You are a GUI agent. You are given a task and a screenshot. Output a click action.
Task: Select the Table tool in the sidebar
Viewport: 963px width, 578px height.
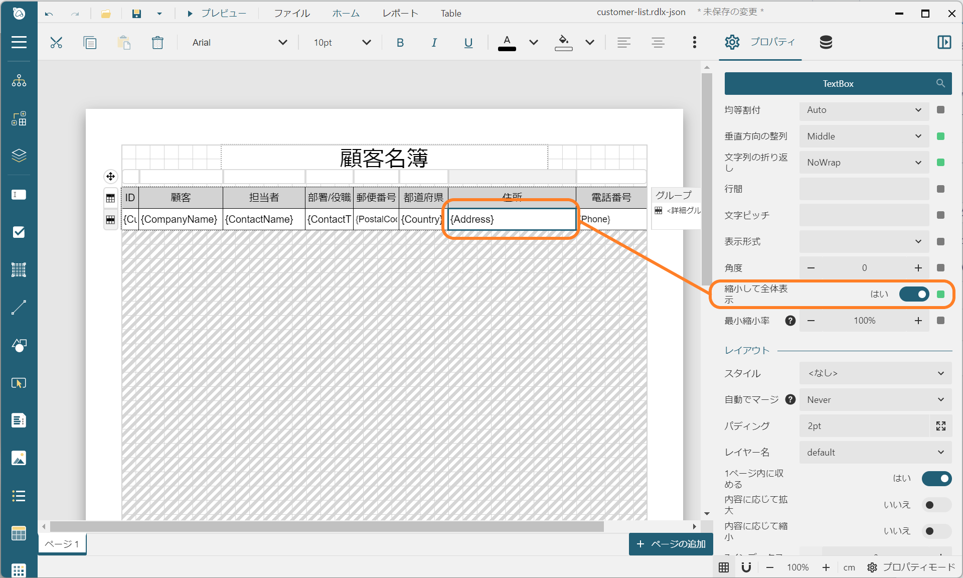pos(19,533)
